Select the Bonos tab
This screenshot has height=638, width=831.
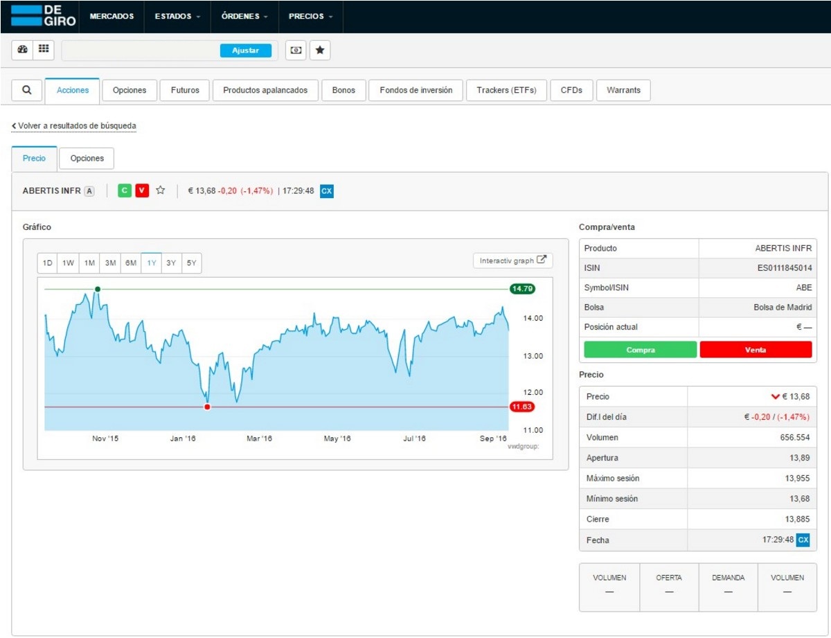[x=343, y=90]
